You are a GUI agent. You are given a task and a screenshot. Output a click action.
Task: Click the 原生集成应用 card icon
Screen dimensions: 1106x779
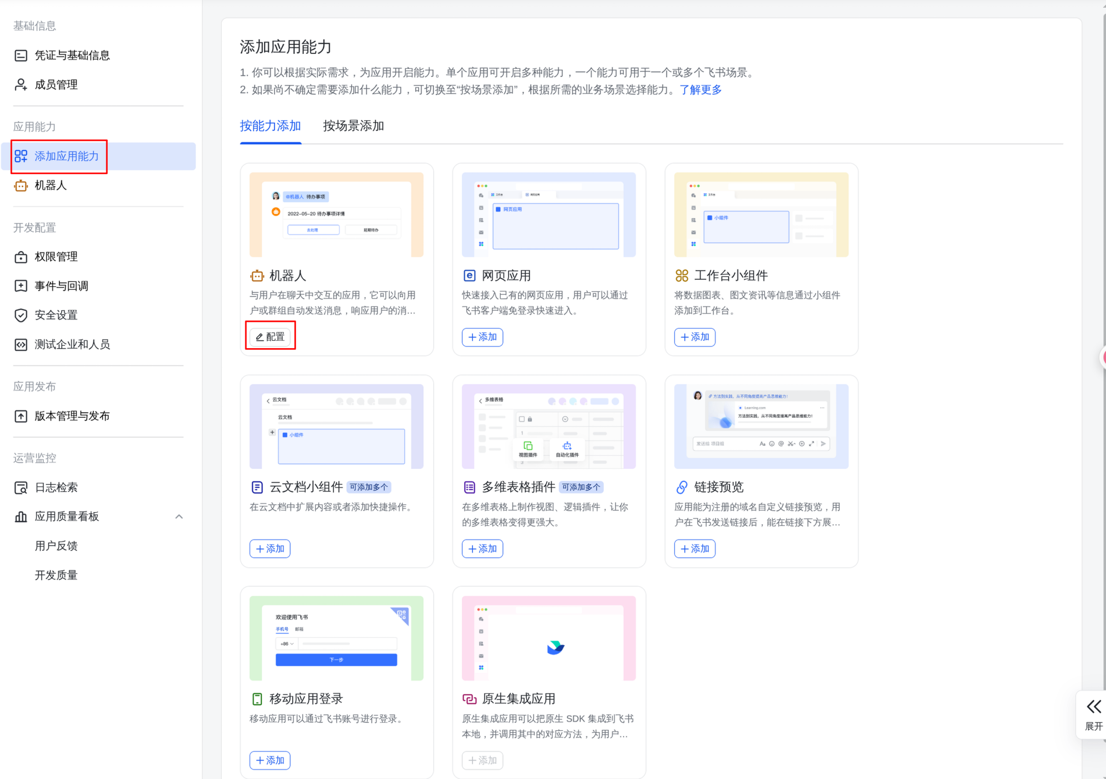click(x=469, y=698)
